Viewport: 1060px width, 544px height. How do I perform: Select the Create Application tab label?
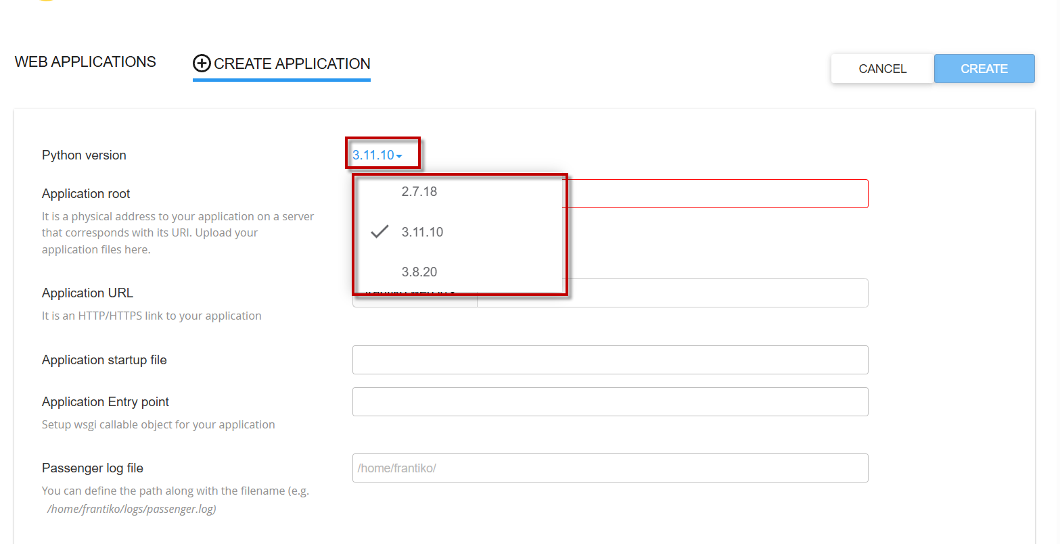292,64
